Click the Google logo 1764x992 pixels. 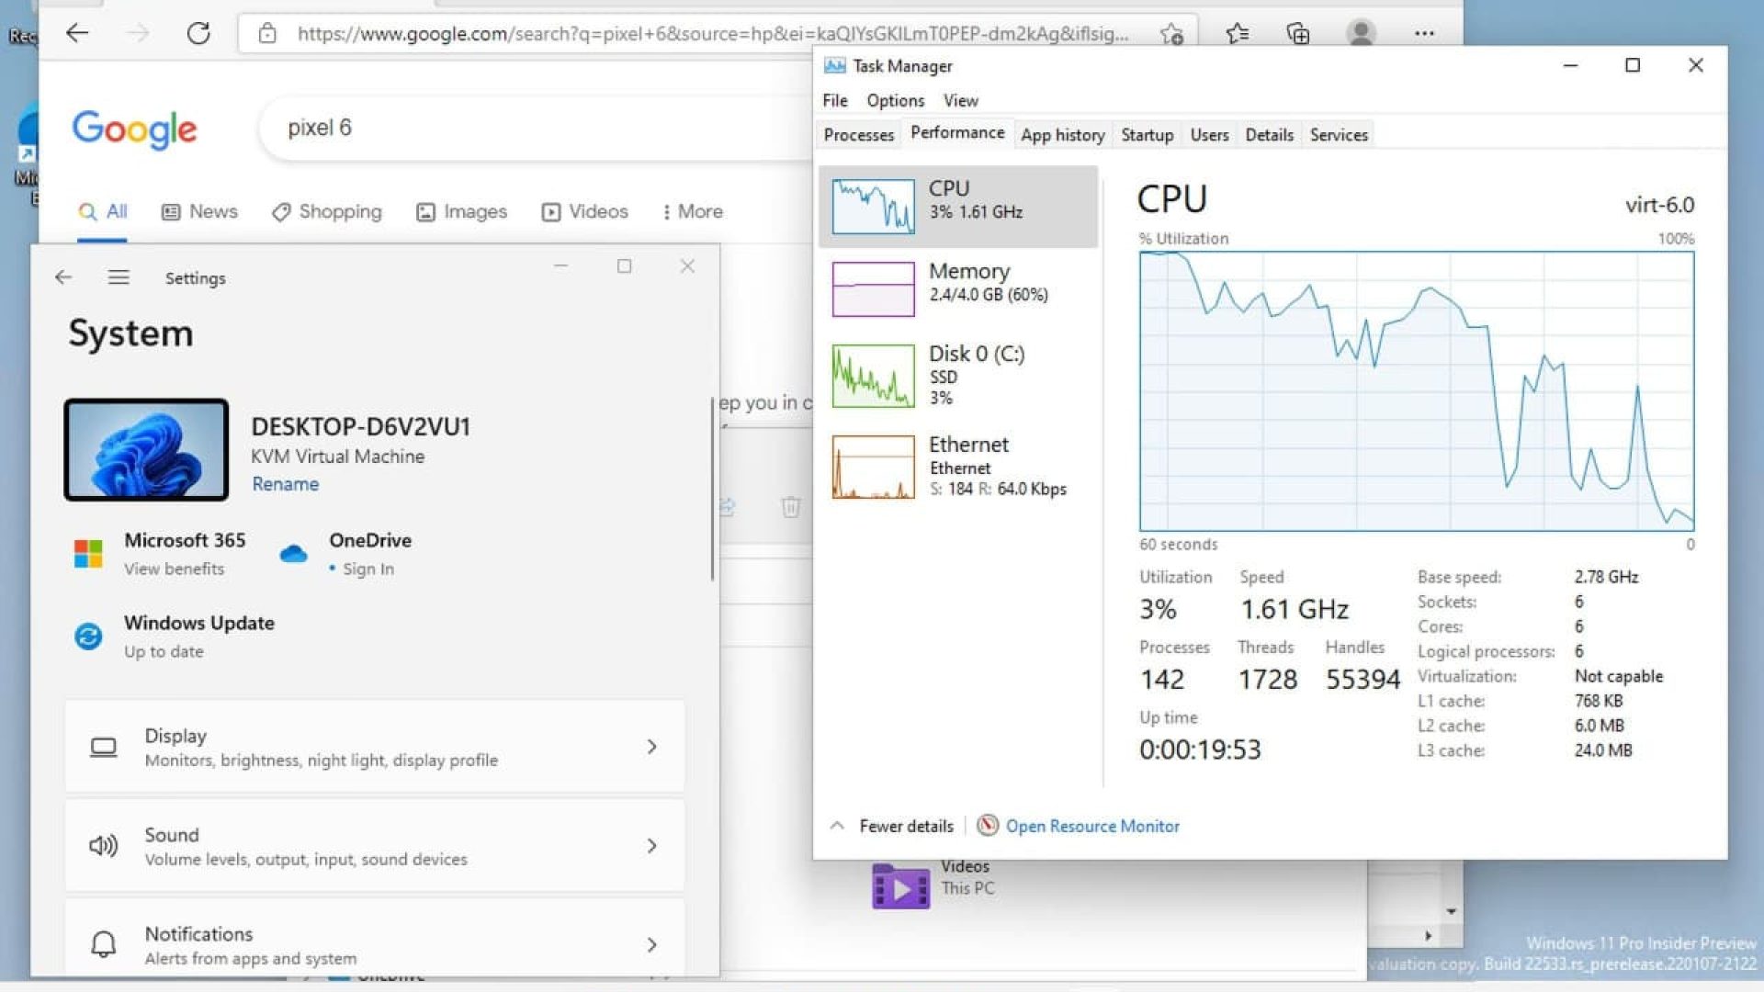pyautogui.click(x=134, y=130)
